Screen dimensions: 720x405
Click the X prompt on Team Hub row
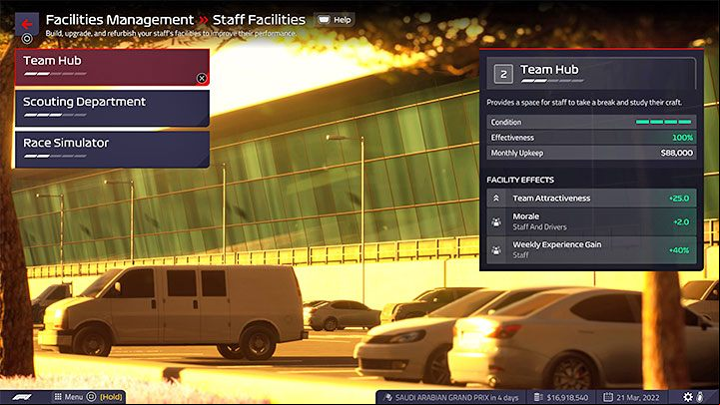[202, 79]
